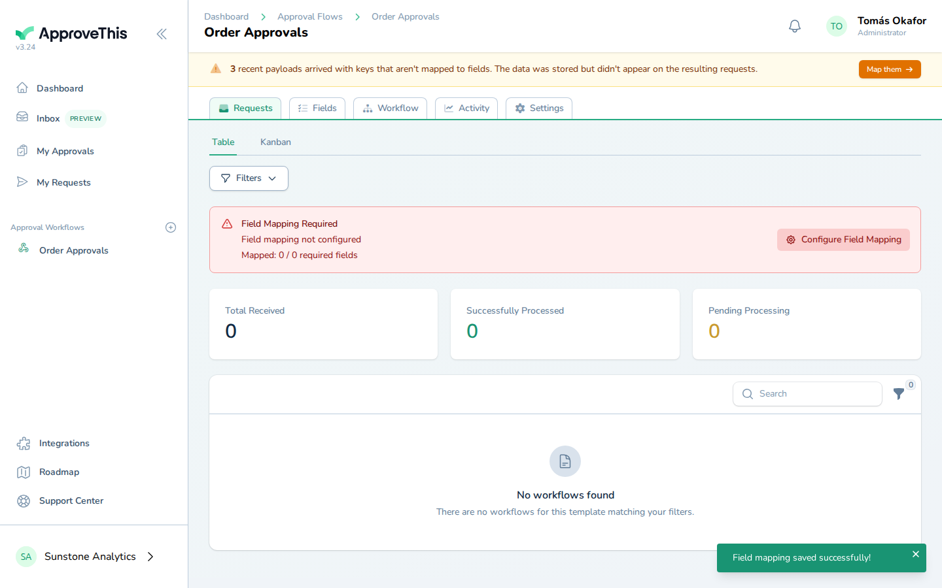Click the Dashboard home icon in sidebar
Image resolution: width=942 pixels, height=588 pixels.
coord(22,88)
